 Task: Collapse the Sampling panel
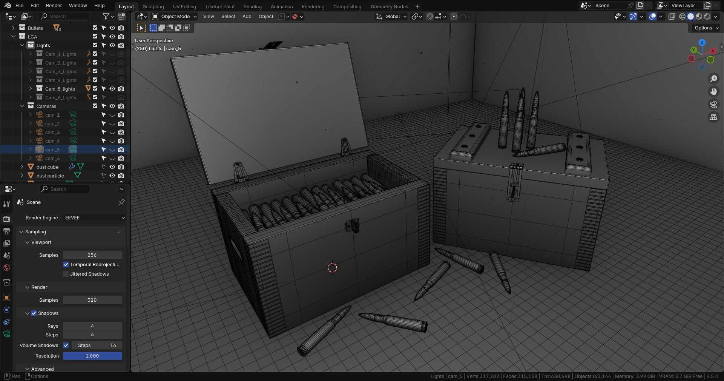click(21, 232)
